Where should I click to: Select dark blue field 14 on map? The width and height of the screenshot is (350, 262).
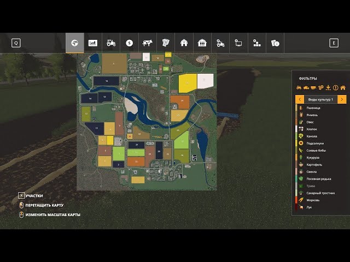click(90, 98)
